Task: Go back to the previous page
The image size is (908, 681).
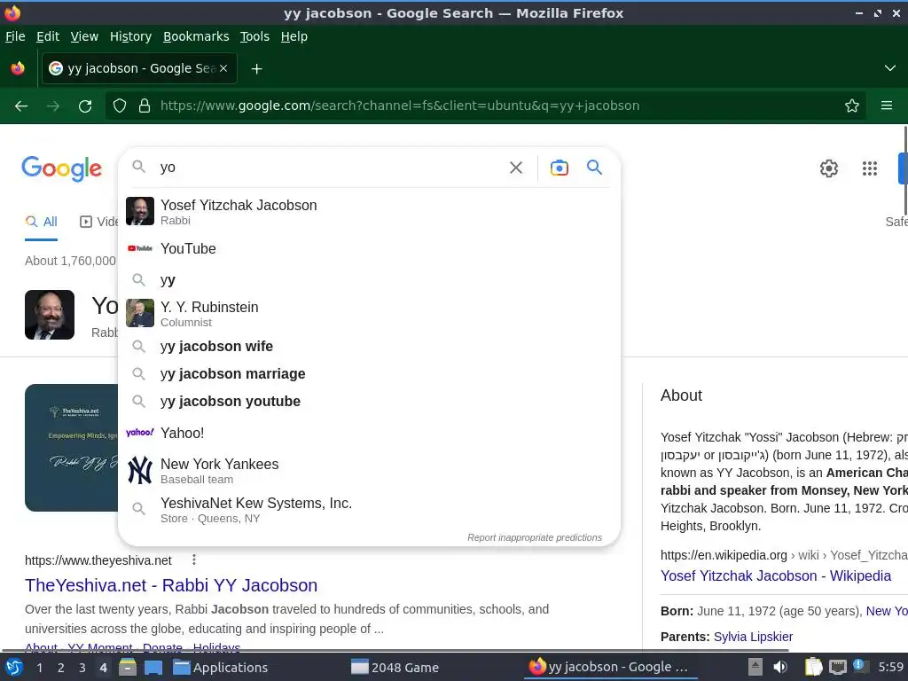Action: point(21,106)
